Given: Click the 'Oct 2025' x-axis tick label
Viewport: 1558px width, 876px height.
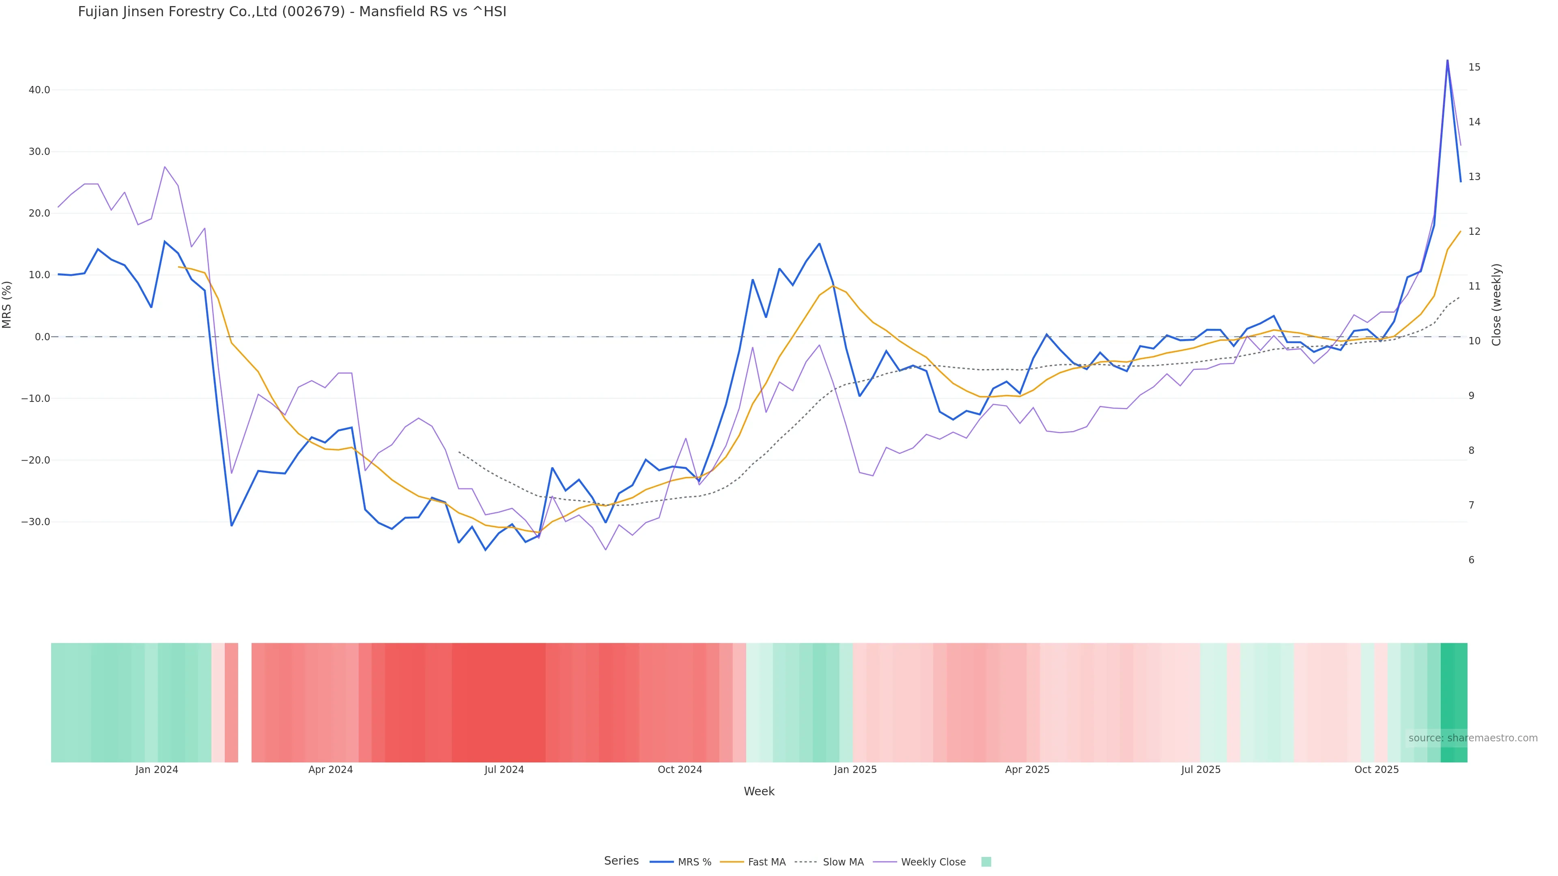Looking at the screenshot, I should point(1377,770).
